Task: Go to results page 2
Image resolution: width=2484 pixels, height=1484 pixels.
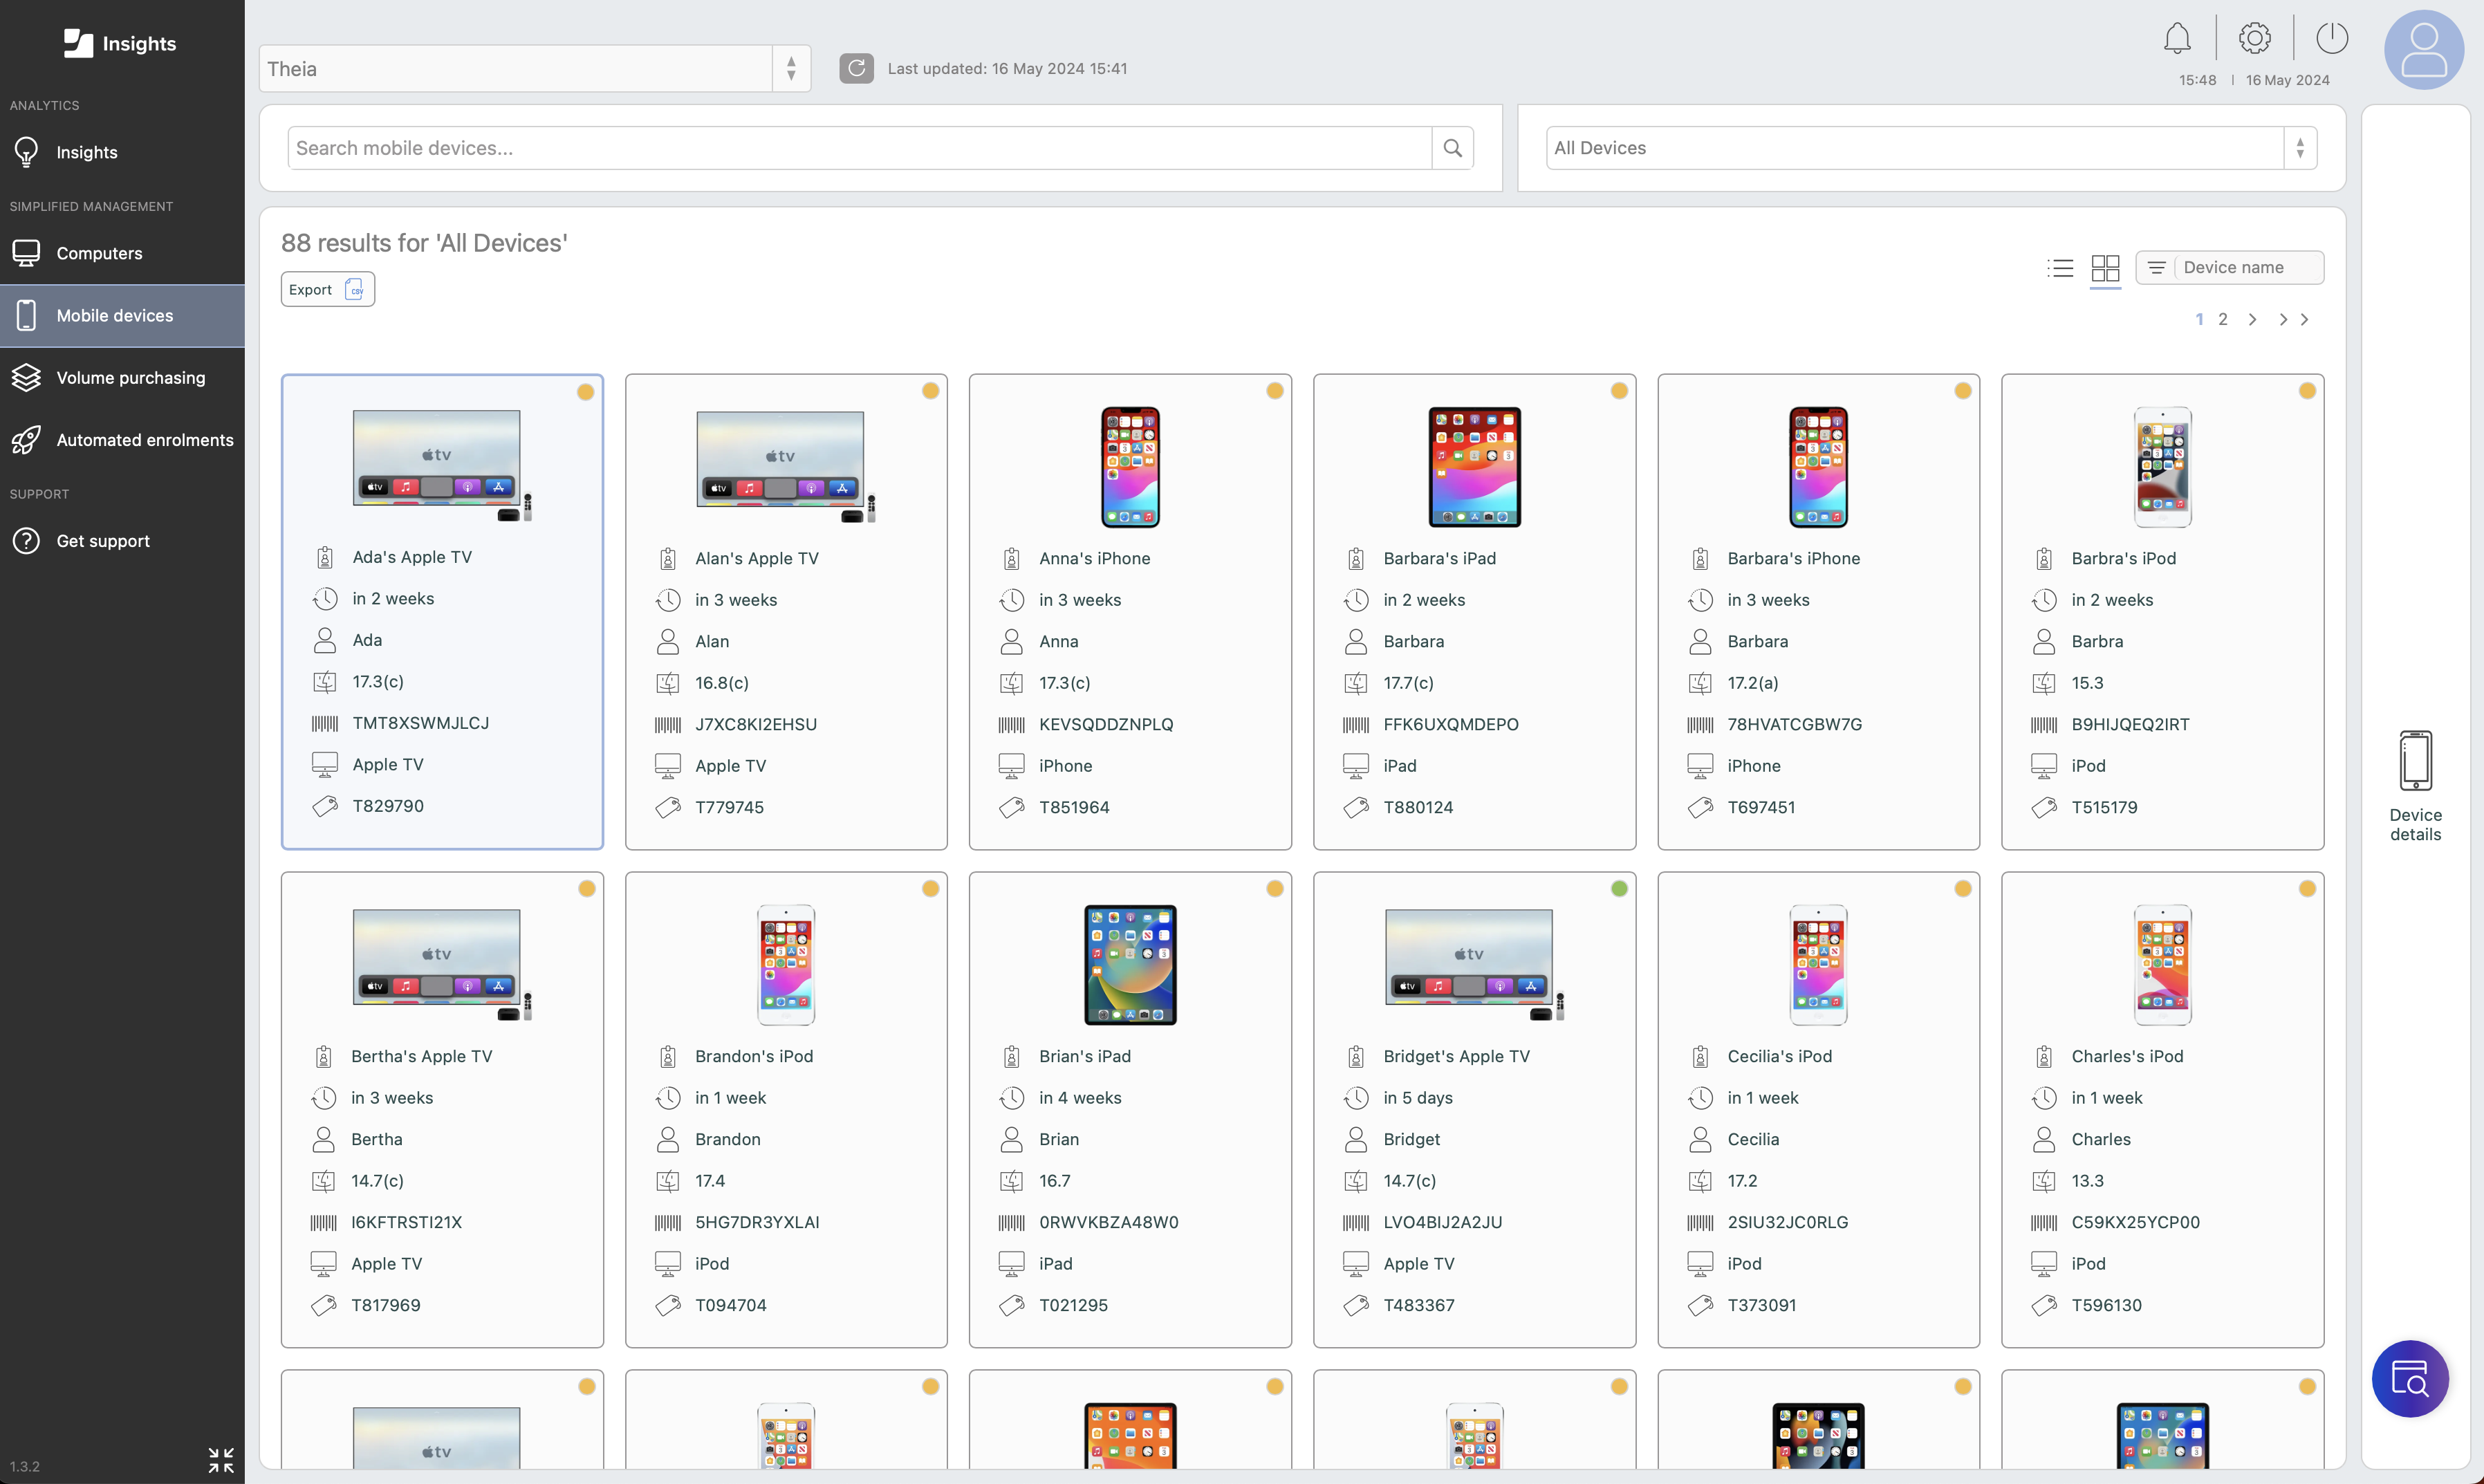Action: [x=2223, y=319]
